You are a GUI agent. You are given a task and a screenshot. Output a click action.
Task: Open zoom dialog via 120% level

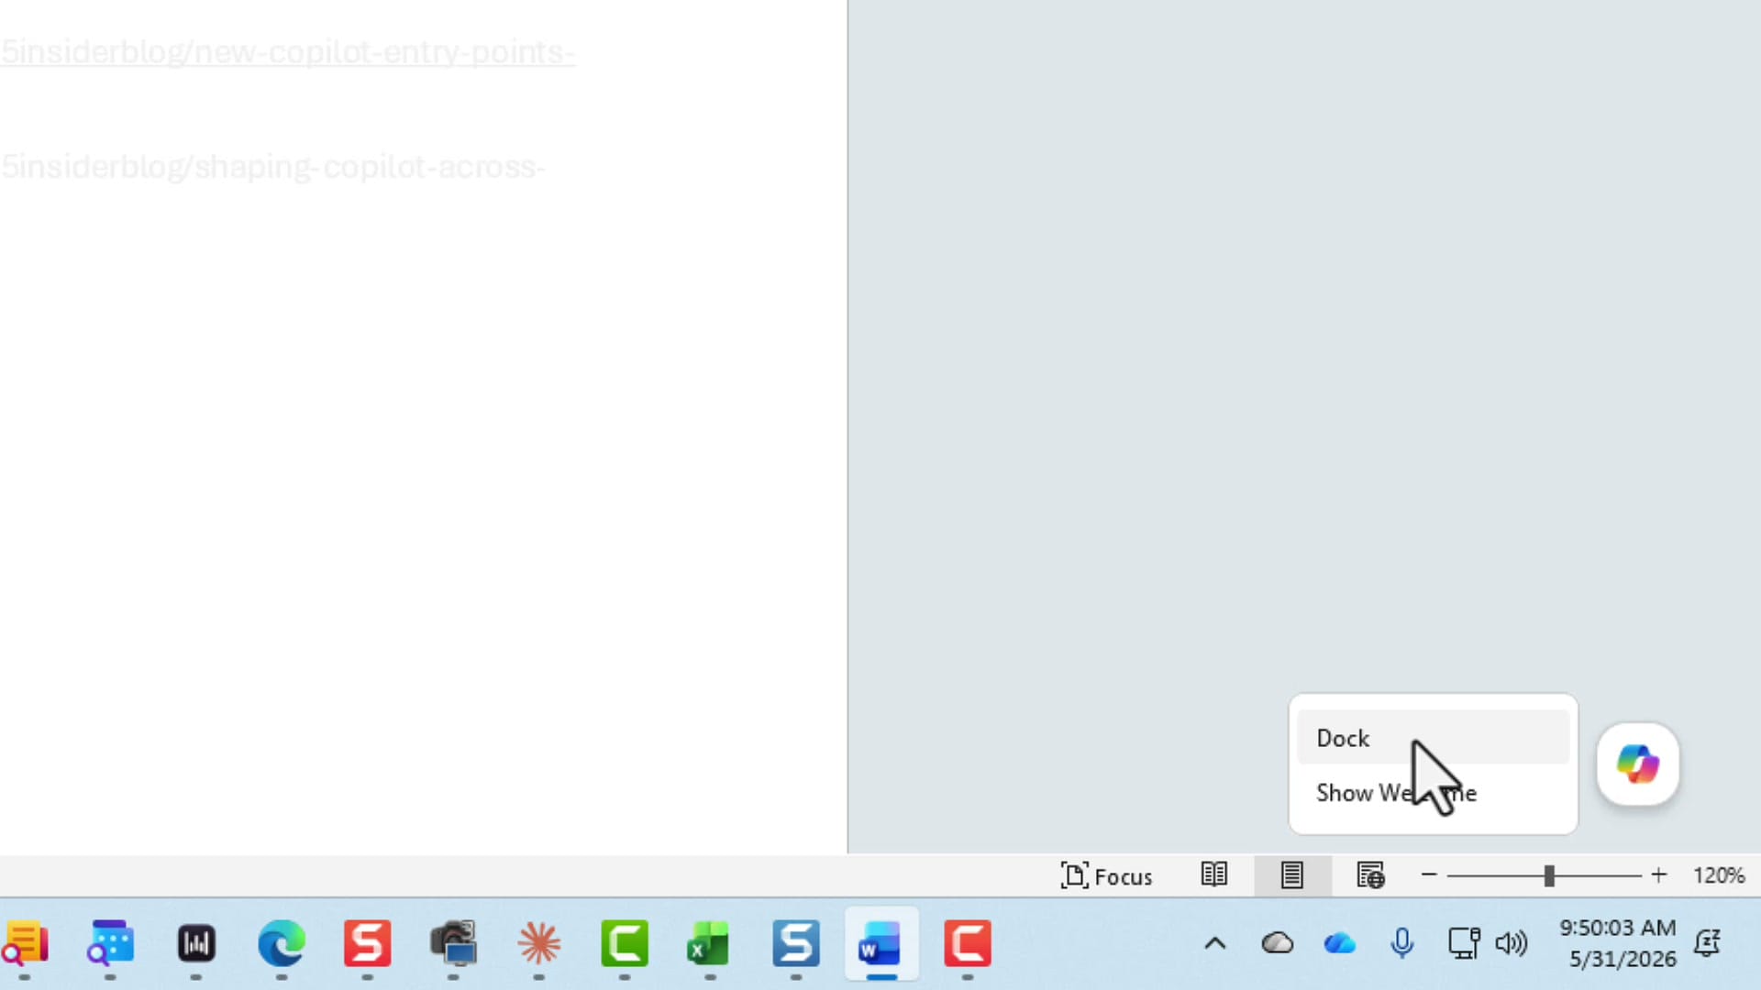click(x=1719, y=875)
